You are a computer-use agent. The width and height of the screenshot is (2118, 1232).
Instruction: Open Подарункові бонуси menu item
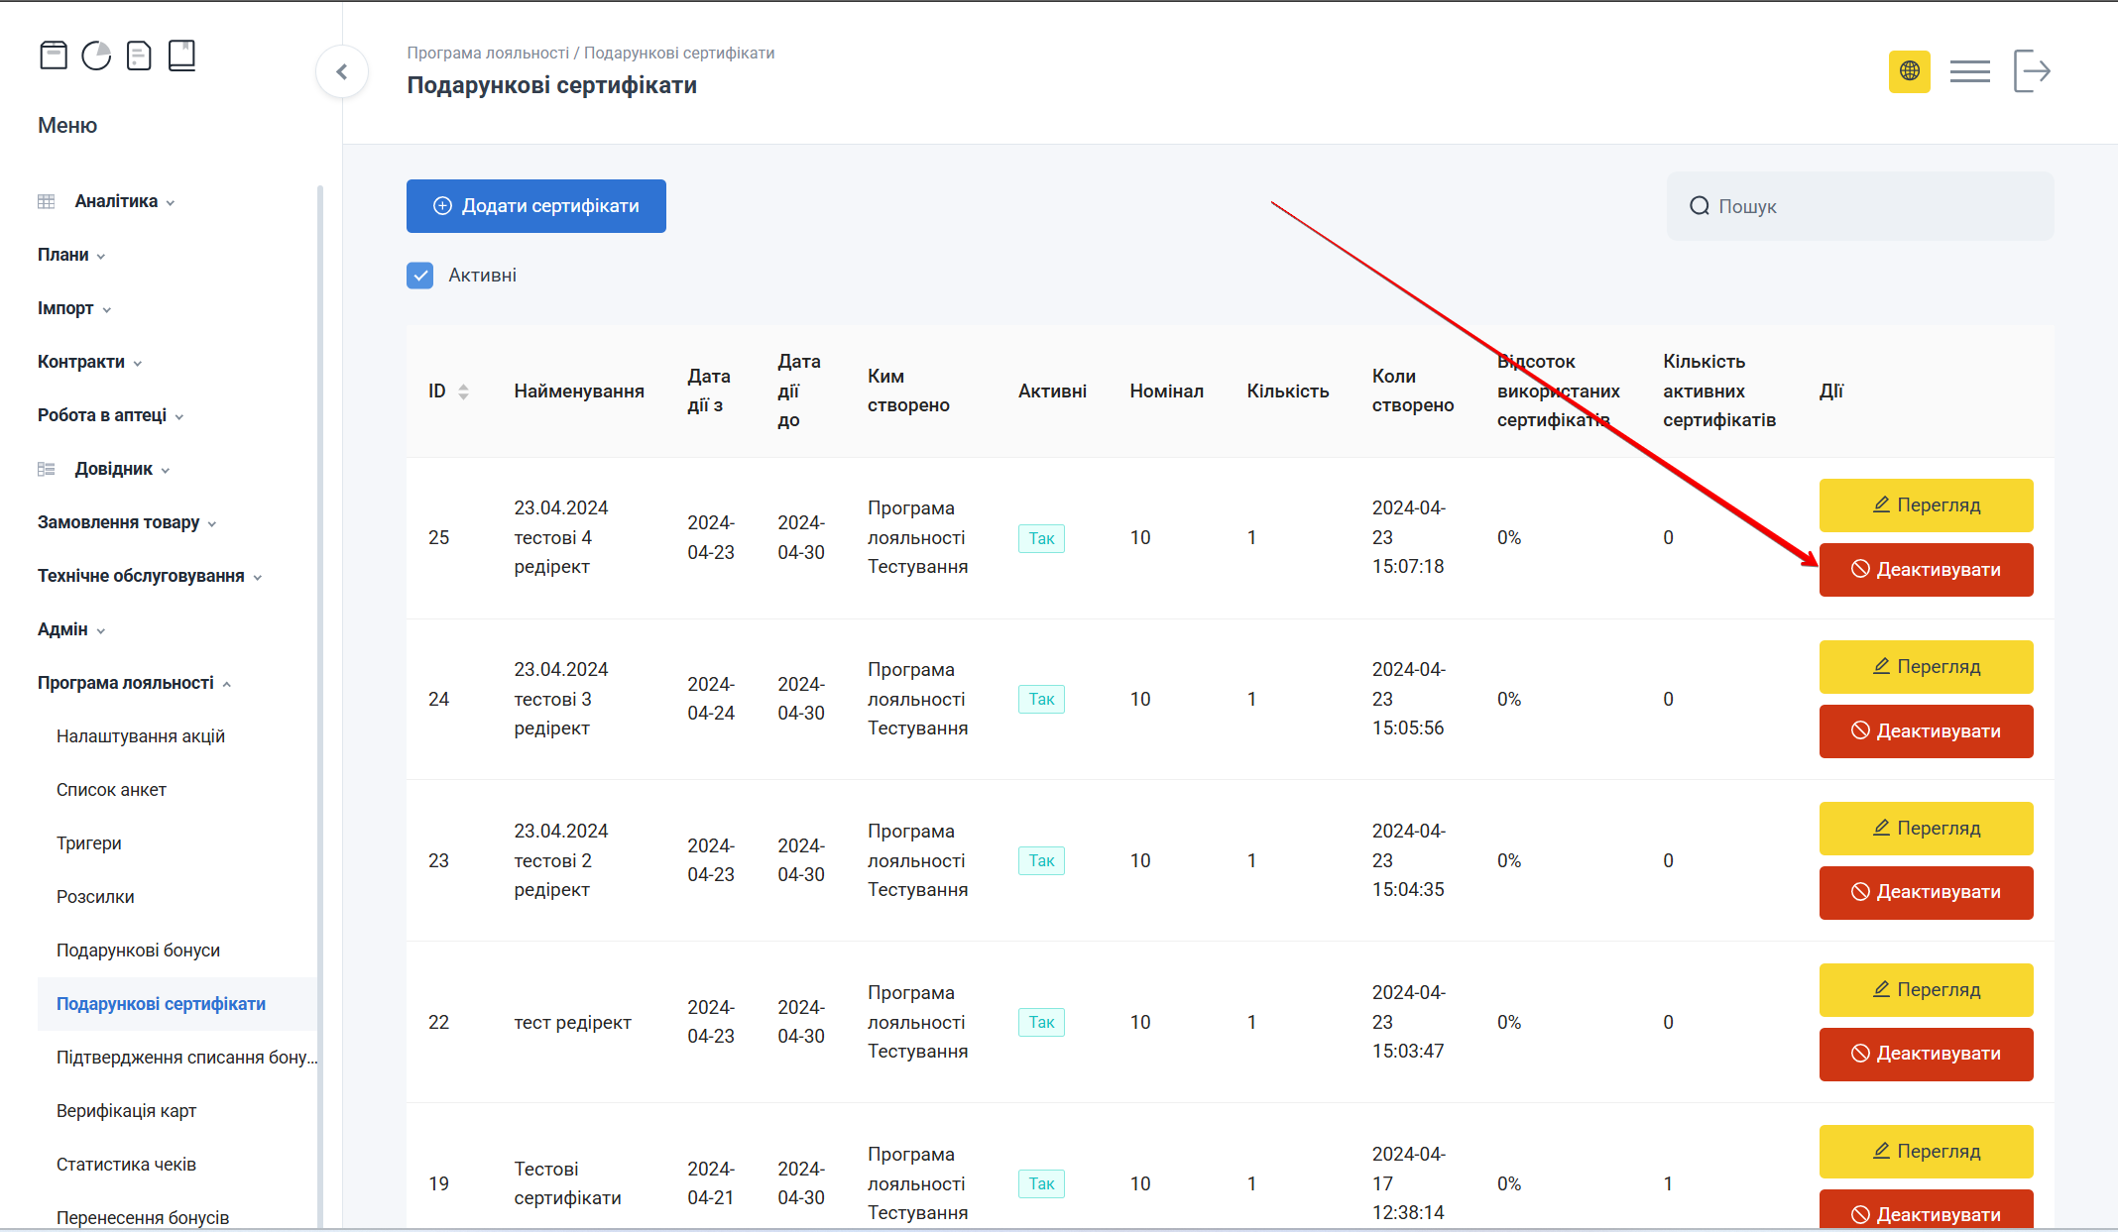coord(138,951)
